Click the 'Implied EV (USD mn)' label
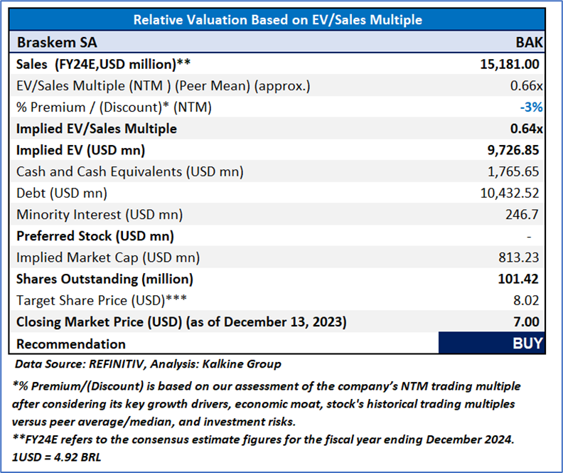Viewport: 563px width, 473px height. [x=81, y=150]
